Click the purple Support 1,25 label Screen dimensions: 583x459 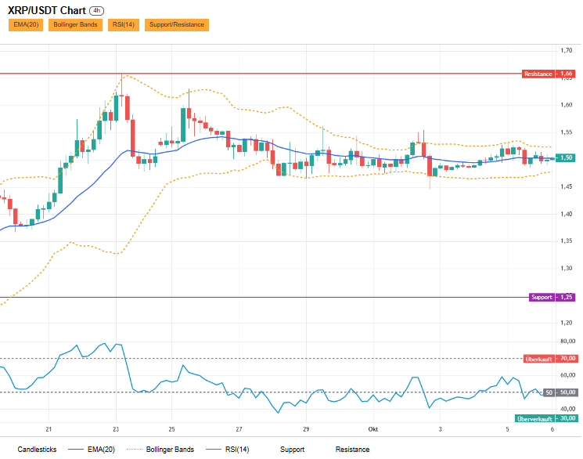(x=552, y=297)
